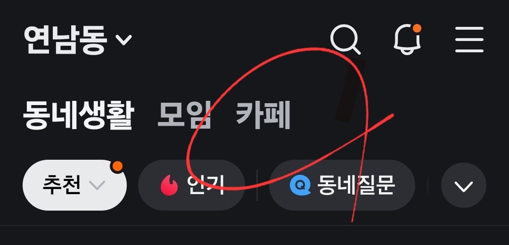Open the hamburger menu icon
Screen dimensions: 509x245
coord(469,40)
